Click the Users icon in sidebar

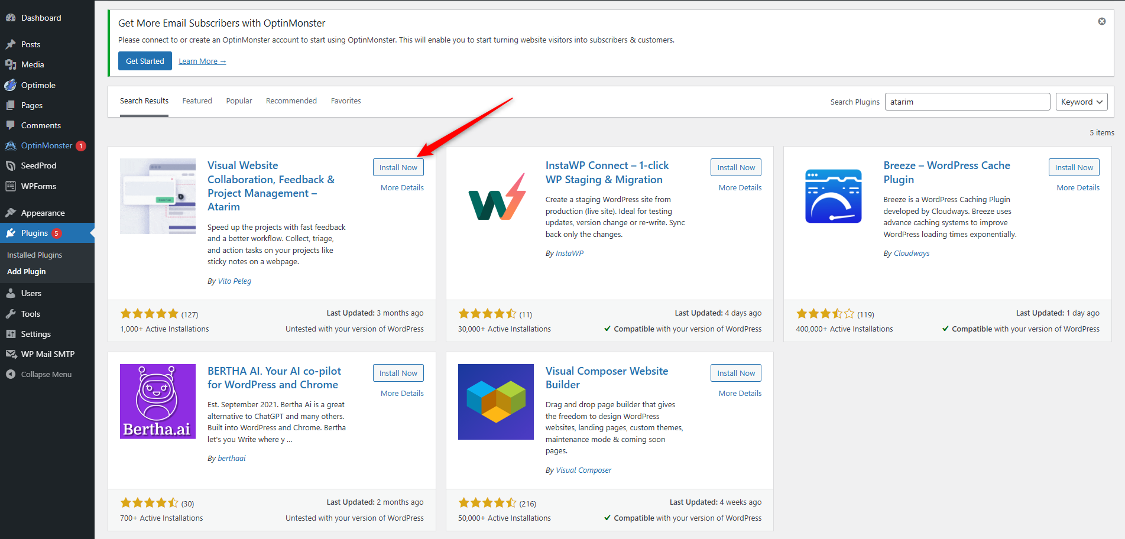[11, 293]
